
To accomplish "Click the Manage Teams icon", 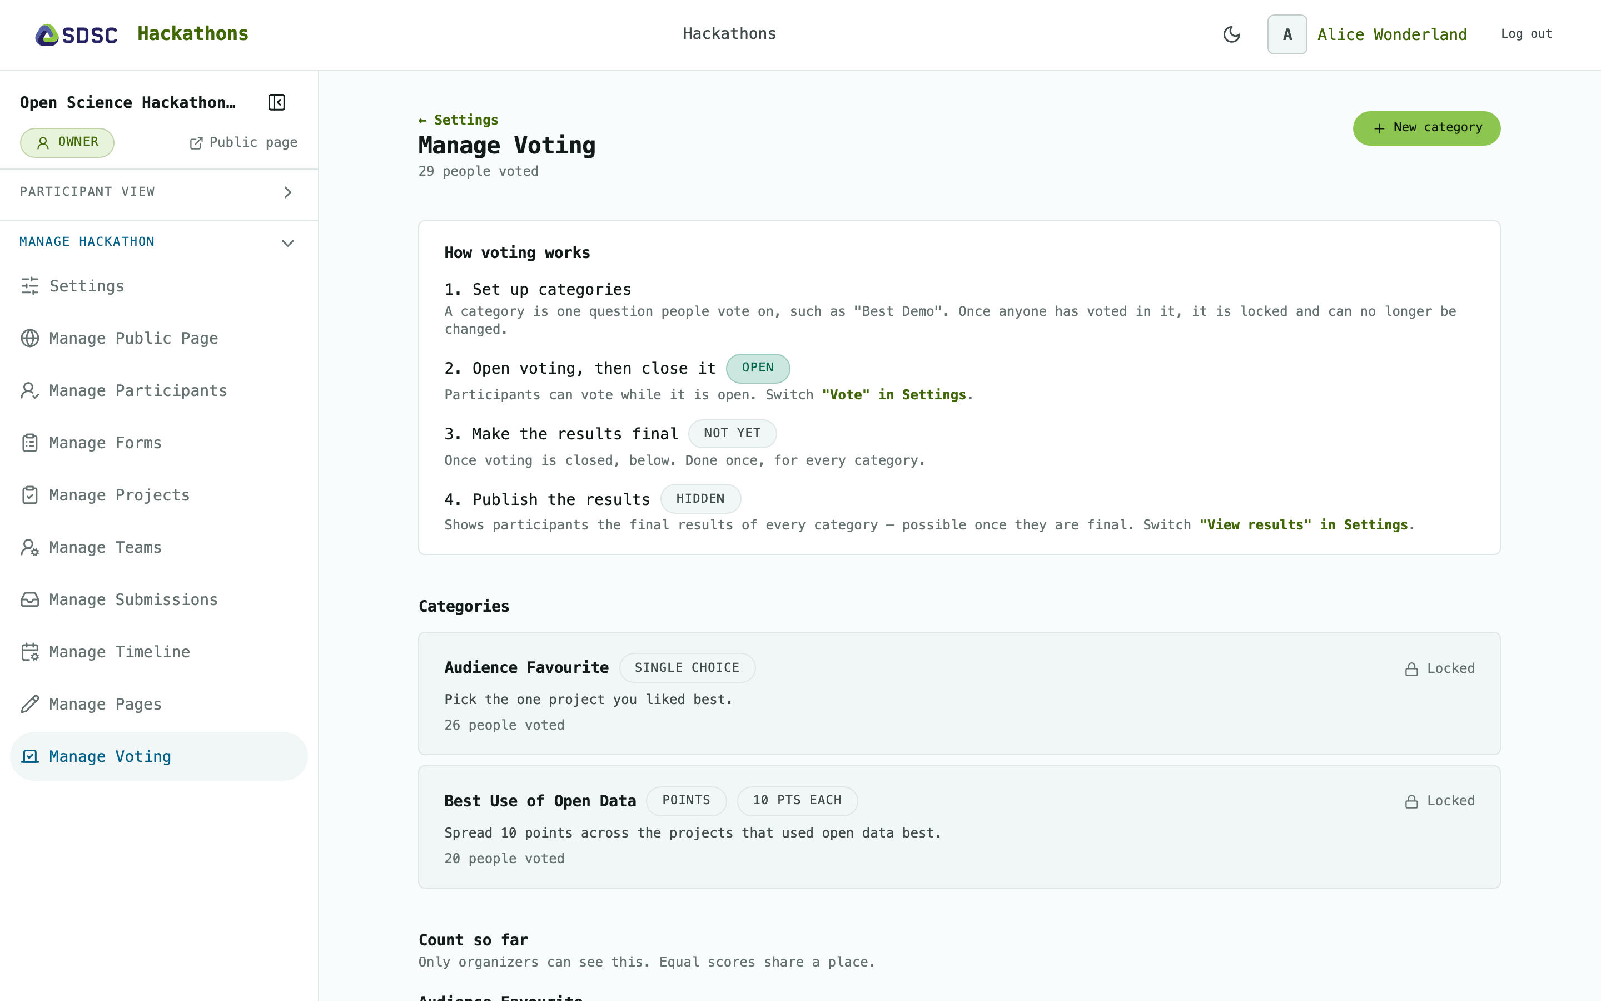I will click(x=30, y=548).
